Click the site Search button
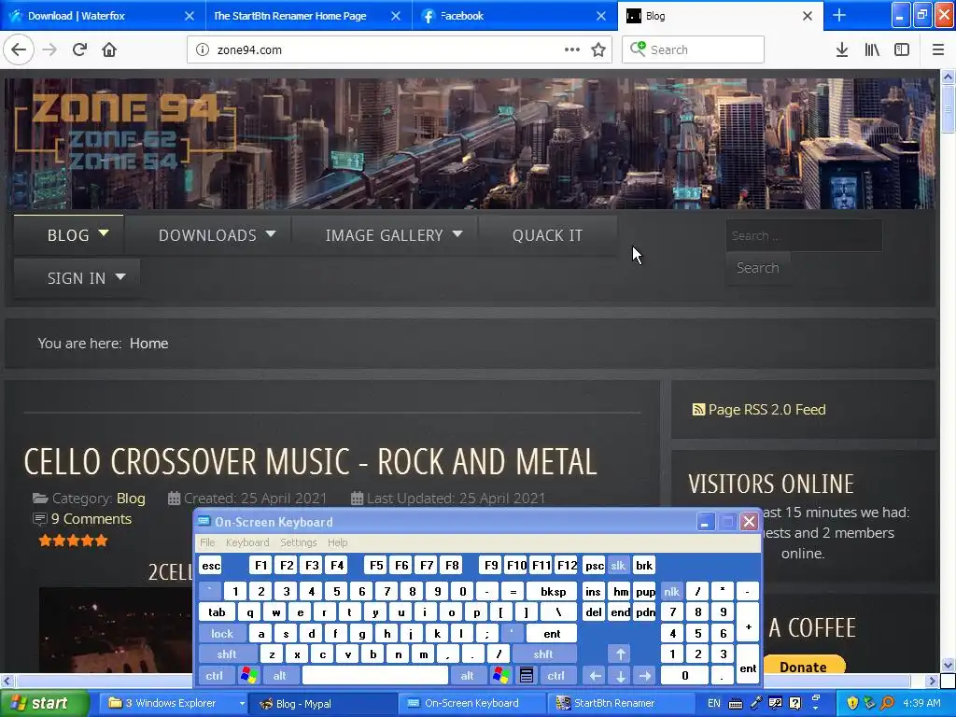956x717 pixels. coord(758,268)
